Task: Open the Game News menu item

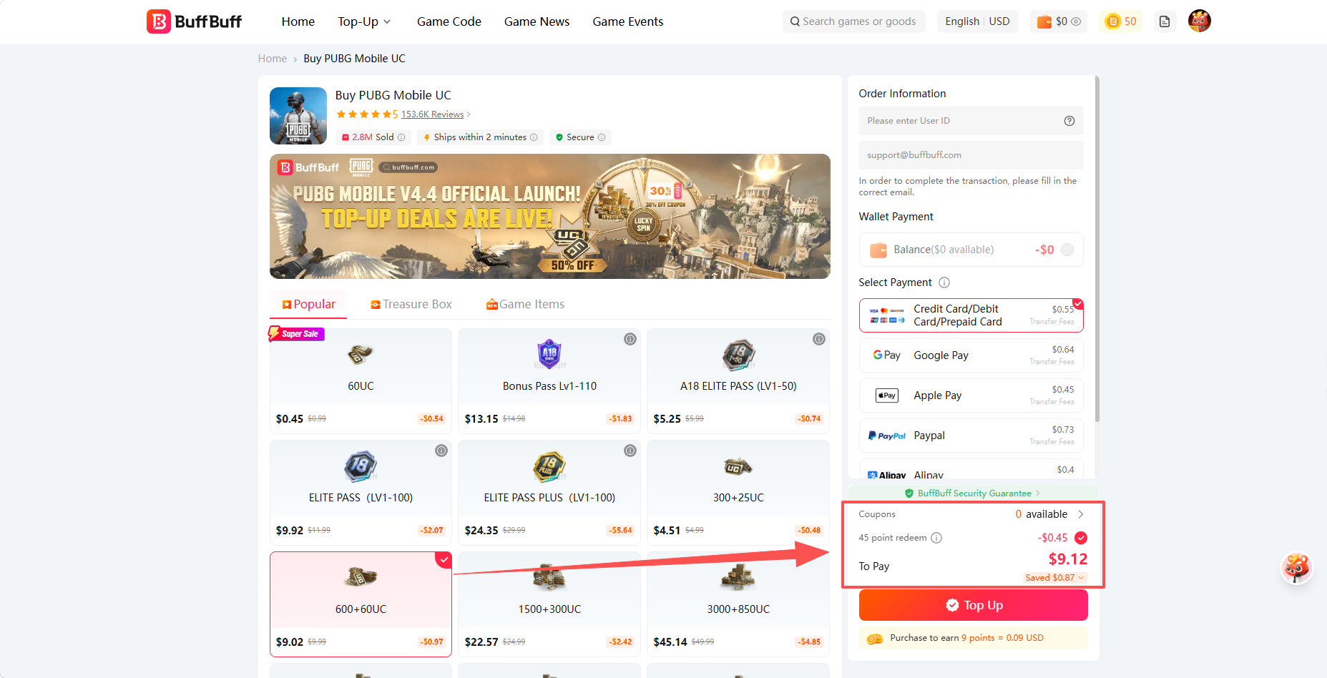Action: [537, 21]
